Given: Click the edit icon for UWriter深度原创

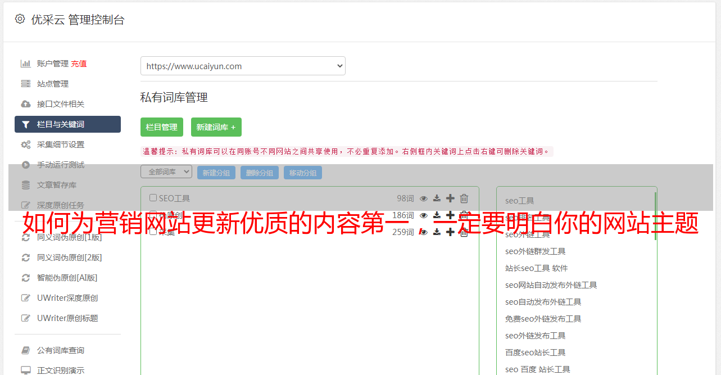Looking at the screenshot, I should (x=26, y=298).
